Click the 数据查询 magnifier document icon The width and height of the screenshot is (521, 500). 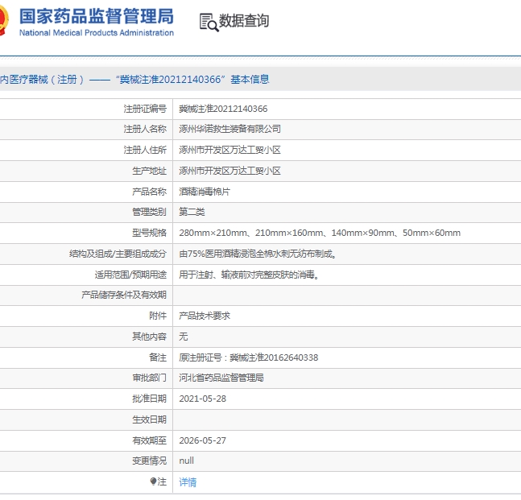pyautogui.click(x=209, y=23)
